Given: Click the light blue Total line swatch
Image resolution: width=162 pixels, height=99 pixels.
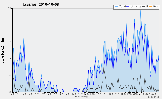Looking at the screenshot, I should 116,7.
